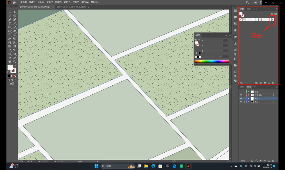Toggle visibility of 图层 4 layer
The height and width of the screenshot is (170, 285).
pyautogui.click(x=241, y=98)
